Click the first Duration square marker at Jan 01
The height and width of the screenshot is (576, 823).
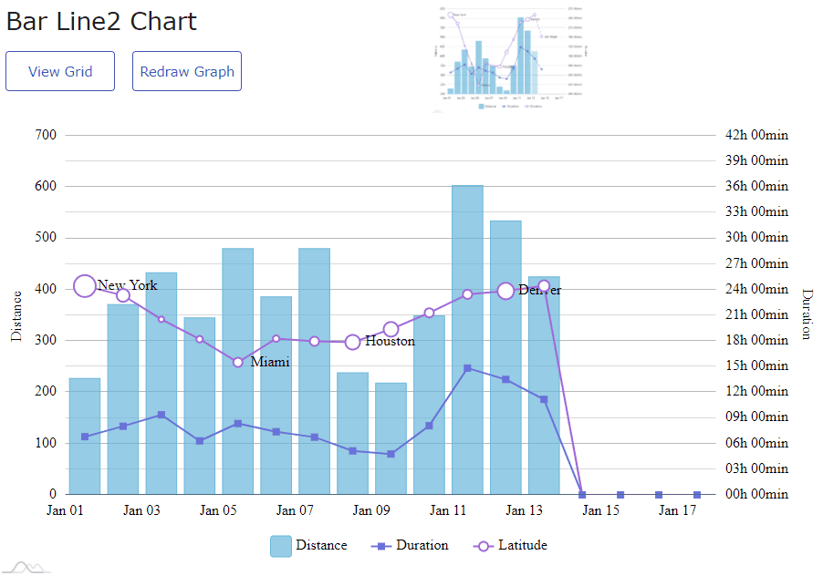point(85,437)
